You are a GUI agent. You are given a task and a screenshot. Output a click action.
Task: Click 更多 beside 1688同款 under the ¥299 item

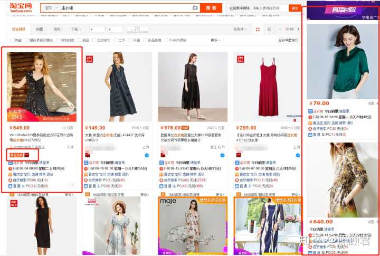(296, 195)
